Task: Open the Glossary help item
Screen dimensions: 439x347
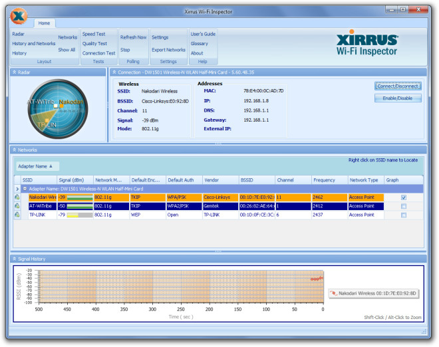Action: tap(199, 43)
